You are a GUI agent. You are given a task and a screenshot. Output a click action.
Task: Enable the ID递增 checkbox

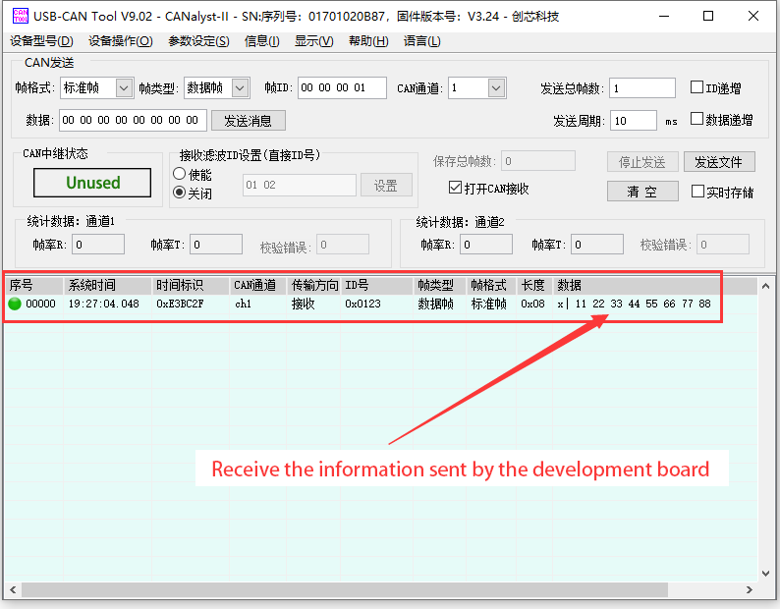(x=696, y=87)
